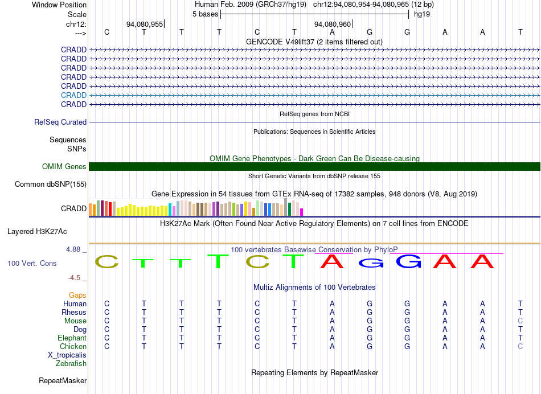Image resolution: width=541 pixels, height=394 pixels.
Task: Click the OMIM Genes label
Action: (x=64, y=167)
